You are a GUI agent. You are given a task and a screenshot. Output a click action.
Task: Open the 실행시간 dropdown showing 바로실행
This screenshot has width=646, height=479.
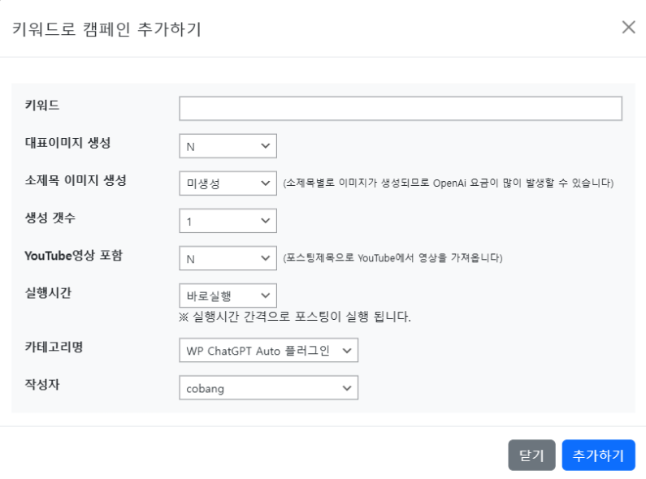click(228, 296)
